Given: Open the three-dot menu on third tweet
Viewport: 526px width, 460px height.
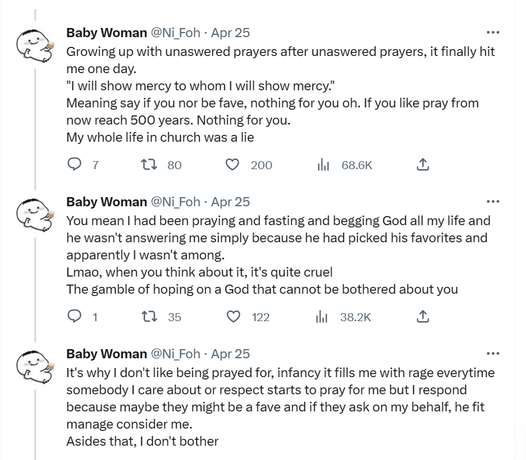Looking at the screenshot, I should [492, 354].
